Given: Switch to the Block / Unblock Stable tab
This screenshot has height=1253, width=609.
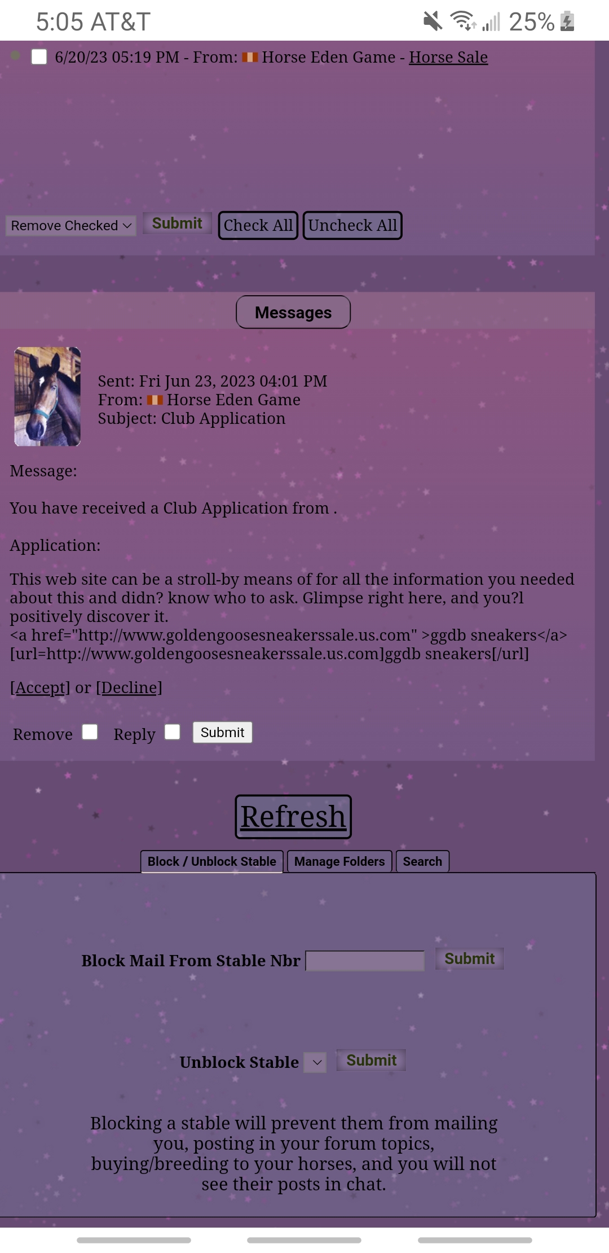Looking at the screenshot, I should pyautogui.click(x=212, y=861).
